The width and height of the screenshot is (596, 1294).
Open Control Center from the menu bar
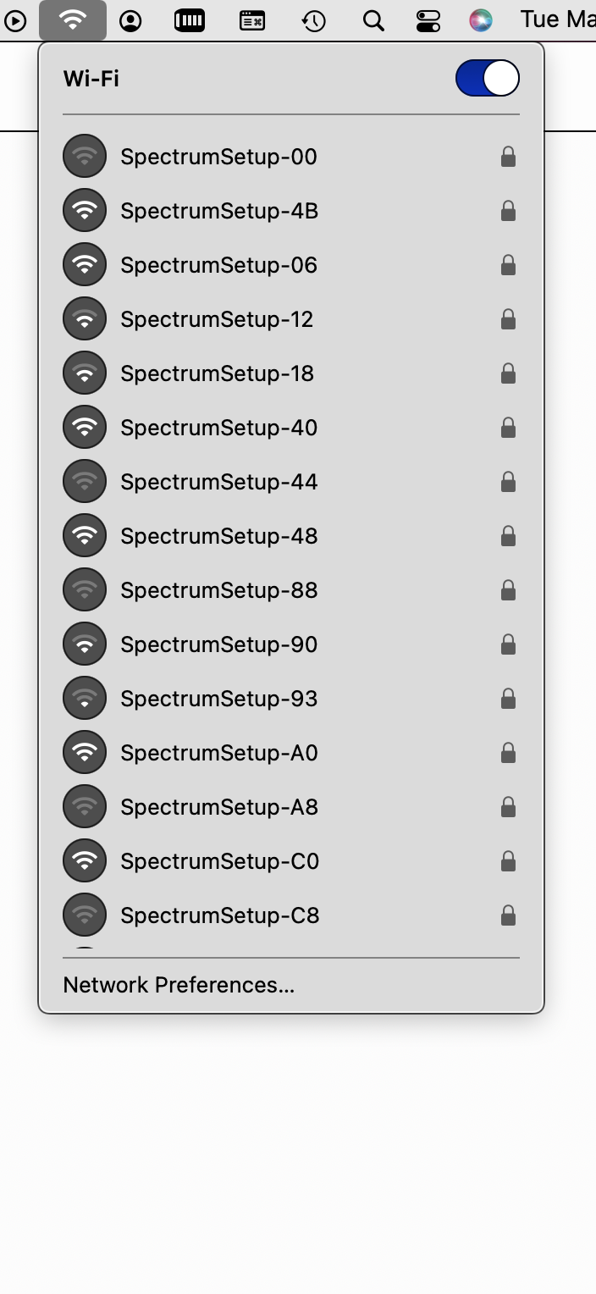click(428, 20)
